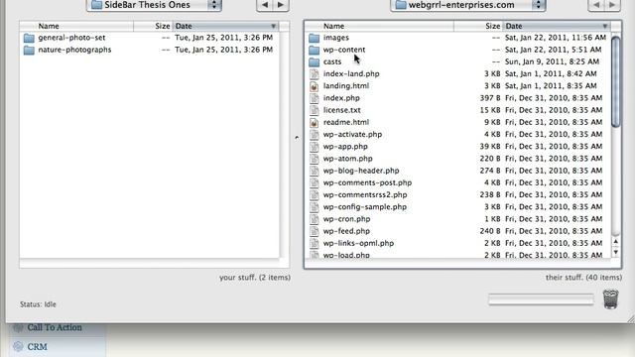Click the wp-links-opml.php file icon
The image size is (635, 357).
[314, 243]
